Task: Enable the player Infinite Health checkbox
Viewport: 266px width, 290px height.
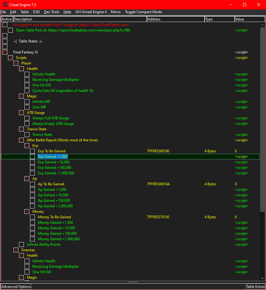Action: click(x=27, y=74)
